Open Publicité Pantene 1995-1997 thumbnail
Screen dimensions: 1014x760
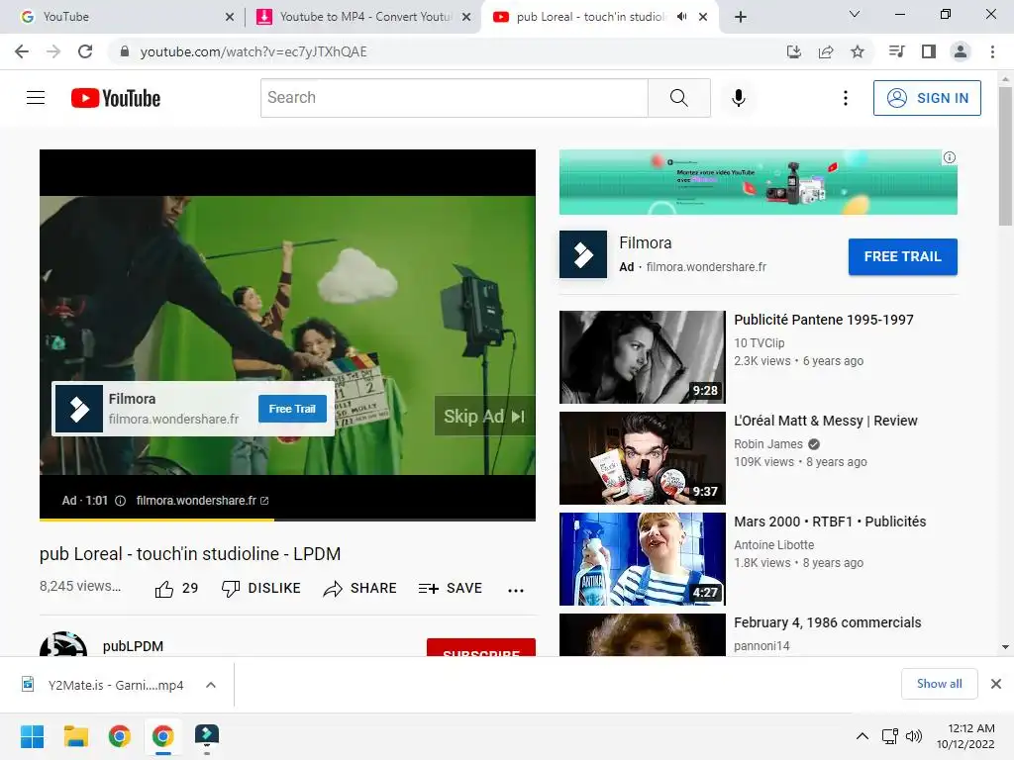(642, 356)
